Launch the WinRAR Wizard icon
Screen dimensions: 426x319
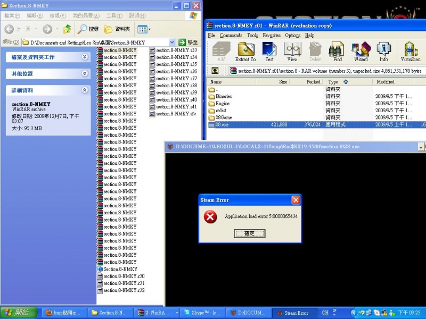pos(361,52)
